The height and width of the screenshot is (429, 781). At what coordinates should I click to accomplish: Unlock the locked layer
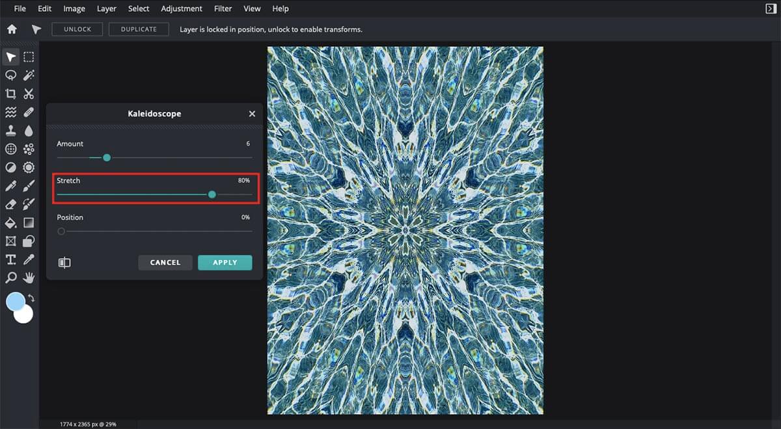coord(77,29)
